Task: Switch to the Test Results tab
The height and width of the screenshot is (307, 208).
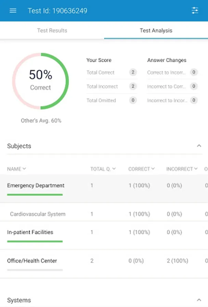Action: pos(52,30)
